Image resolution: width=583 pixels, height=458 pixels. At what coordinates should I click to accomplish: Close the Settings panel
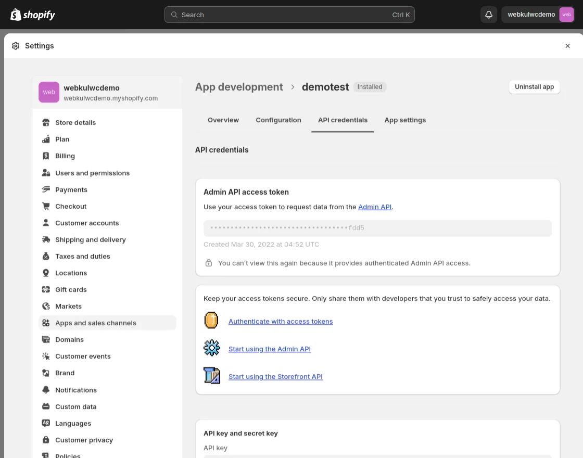pos(567,46)
